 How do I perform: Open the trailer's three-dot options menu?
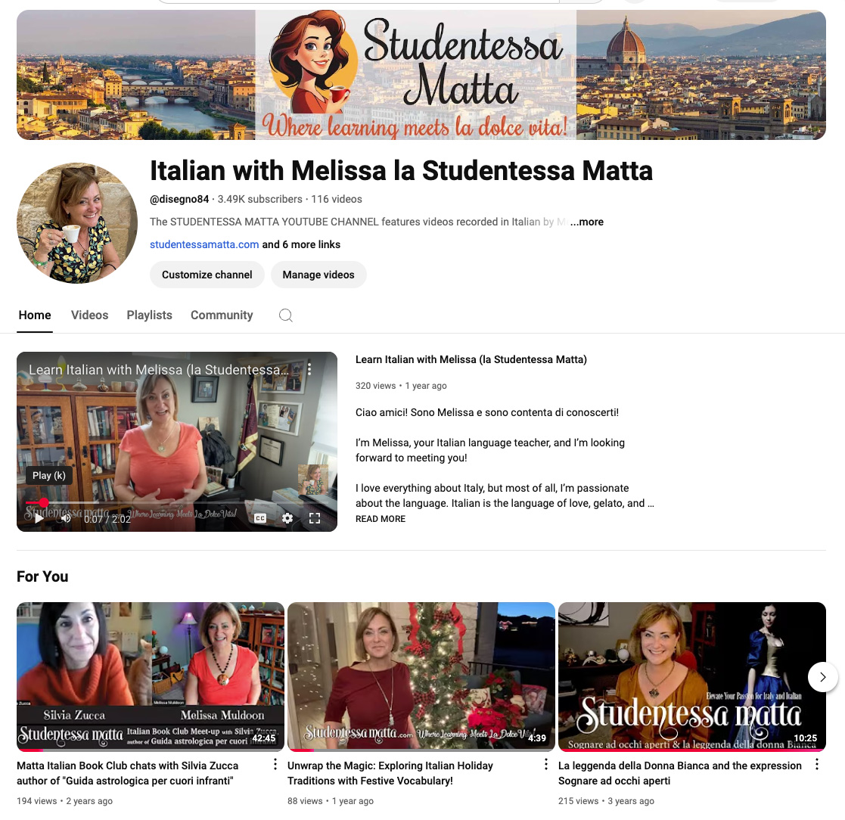pyautogui.click(x=309, y=369)
